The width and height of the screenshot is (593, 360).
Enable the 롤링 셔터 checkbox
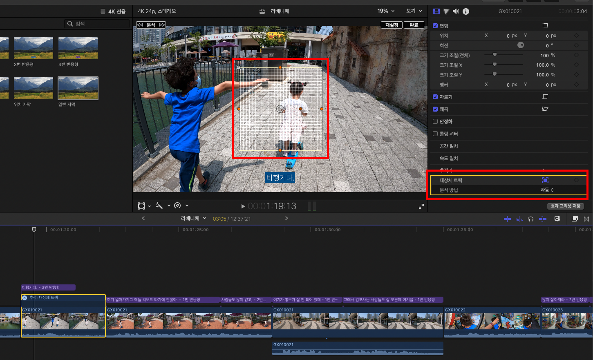coord(435,134)
